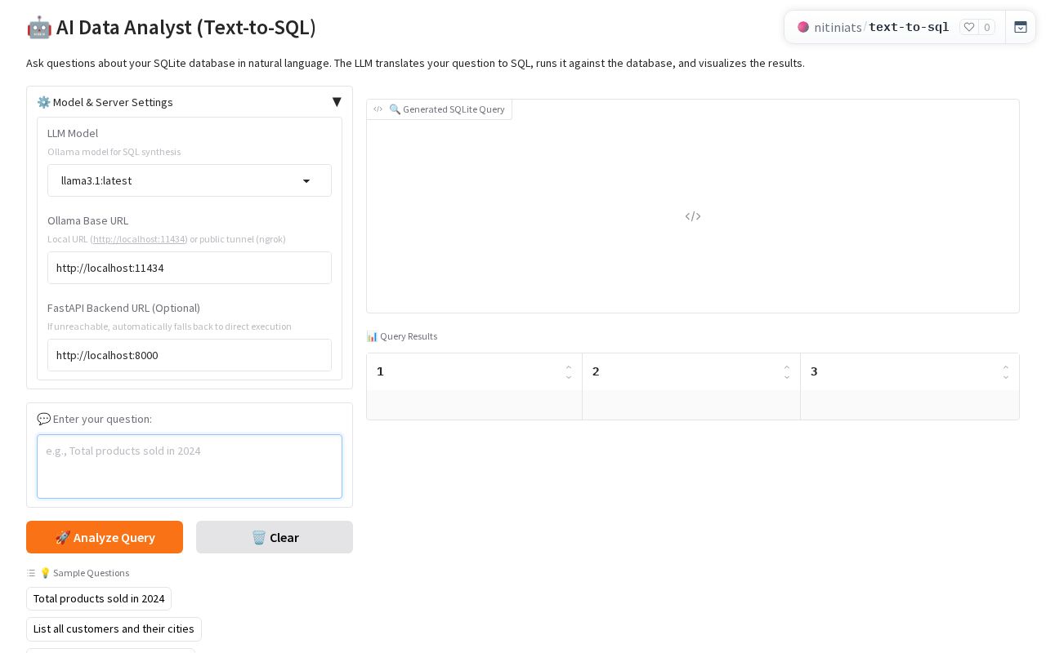Open the localhost:11434 hint link
The image size is (1046, 653).
140,239
